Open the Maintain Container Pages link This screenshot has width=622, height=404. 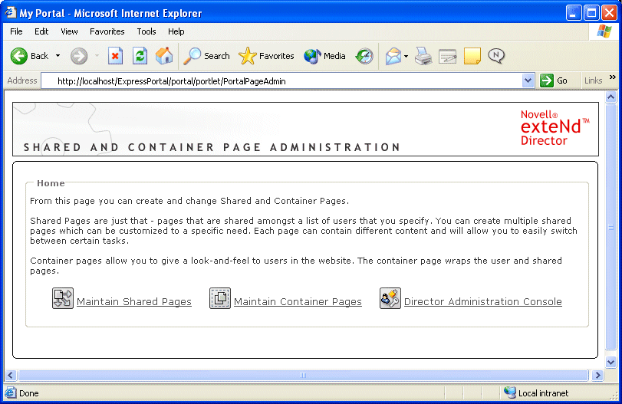tap(298, 301)
